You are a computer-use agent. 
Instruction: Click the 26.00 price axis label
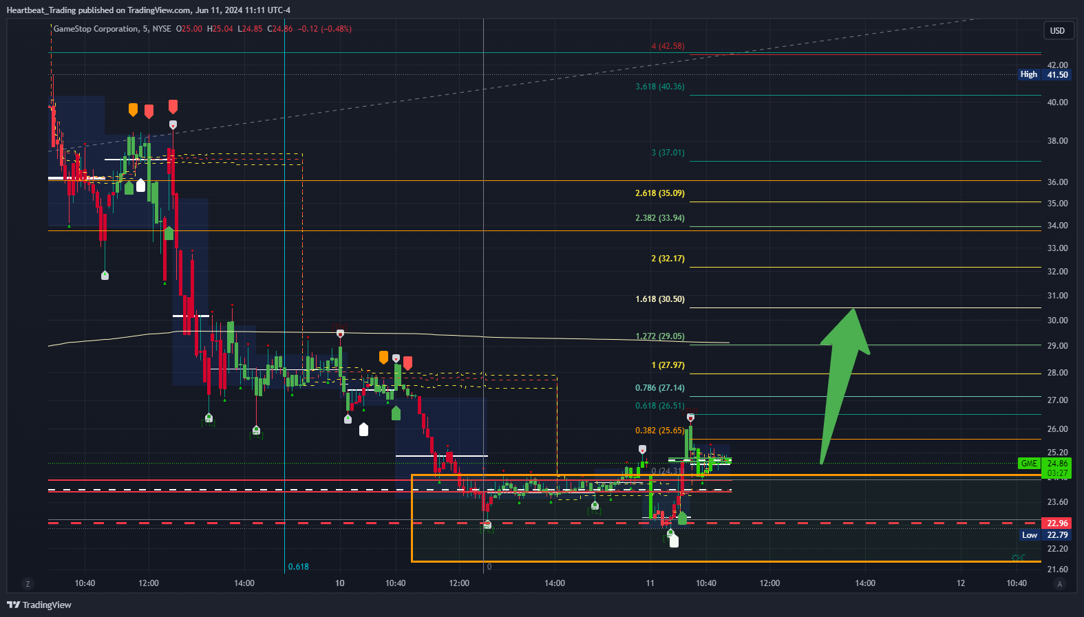click(1057, 429)
